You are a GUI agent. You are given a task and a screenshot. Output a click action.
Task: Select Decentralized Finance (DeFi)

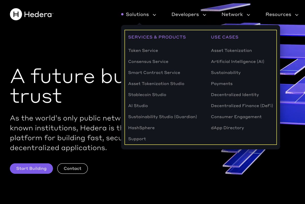click(x=242, y=106)
